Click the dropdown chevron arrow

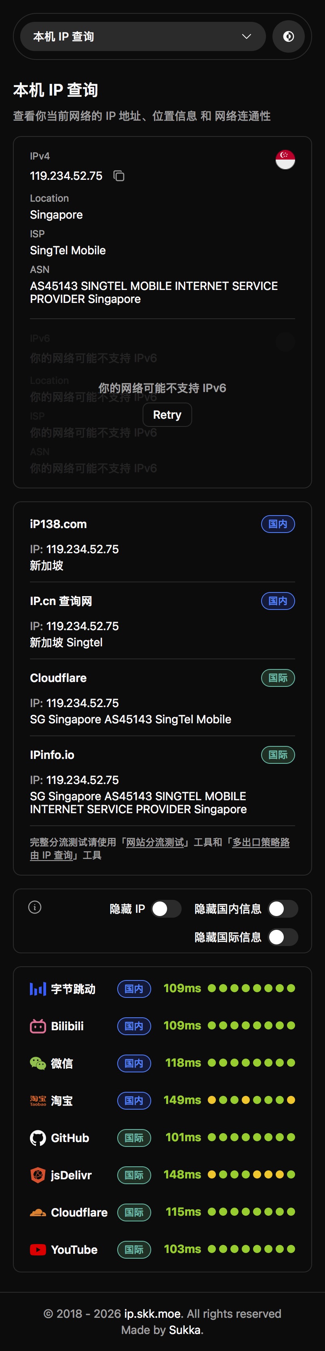tap(247, 37)
